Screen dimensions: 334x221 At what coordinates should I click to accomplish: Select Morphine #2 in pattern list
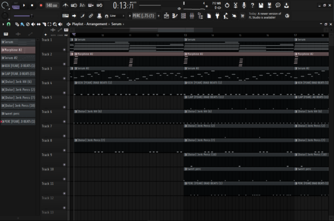click(x=18, y=50)
